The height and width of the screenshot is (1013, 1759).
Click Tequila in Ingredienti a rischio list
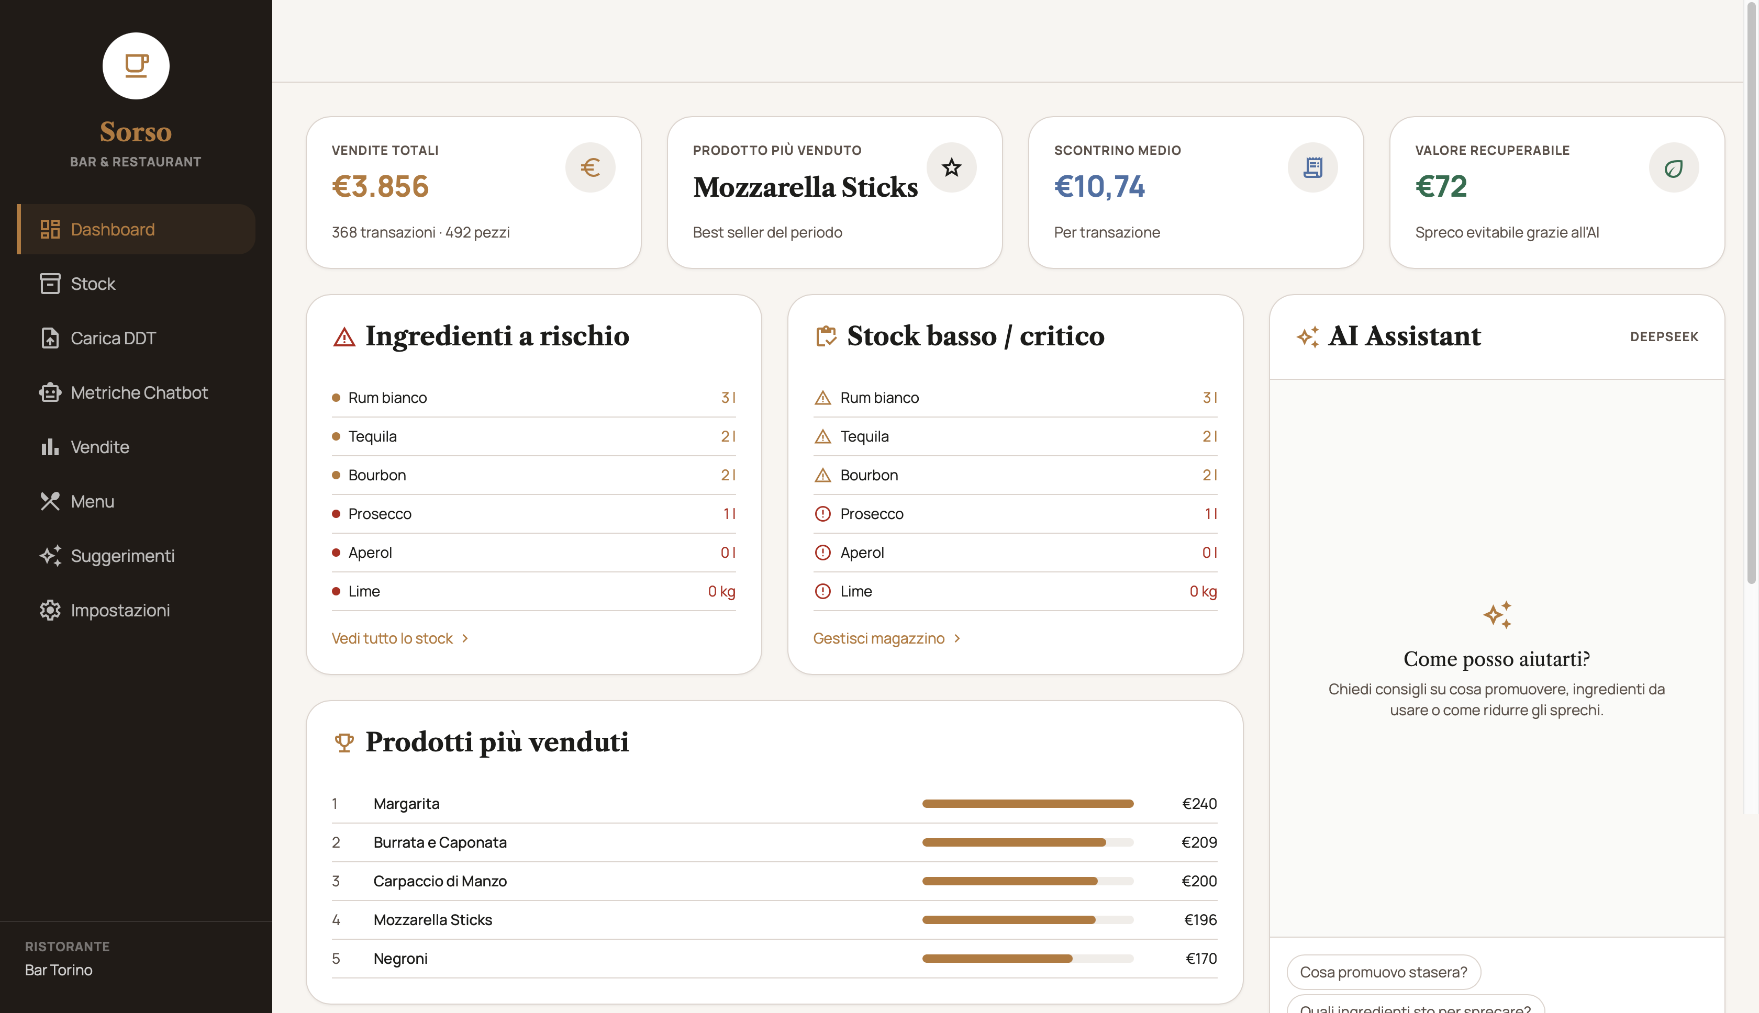372,436
